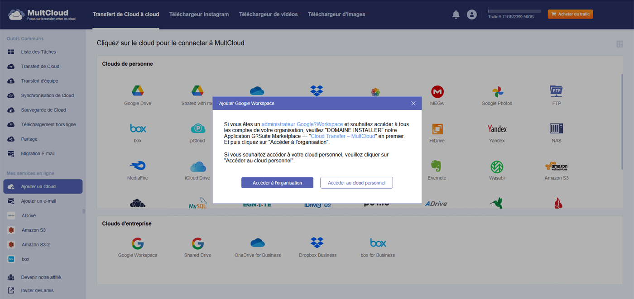The height and width of the screenshot is (299, 634).
Task: Select the pCloud icon
Action: coord(197,129)
